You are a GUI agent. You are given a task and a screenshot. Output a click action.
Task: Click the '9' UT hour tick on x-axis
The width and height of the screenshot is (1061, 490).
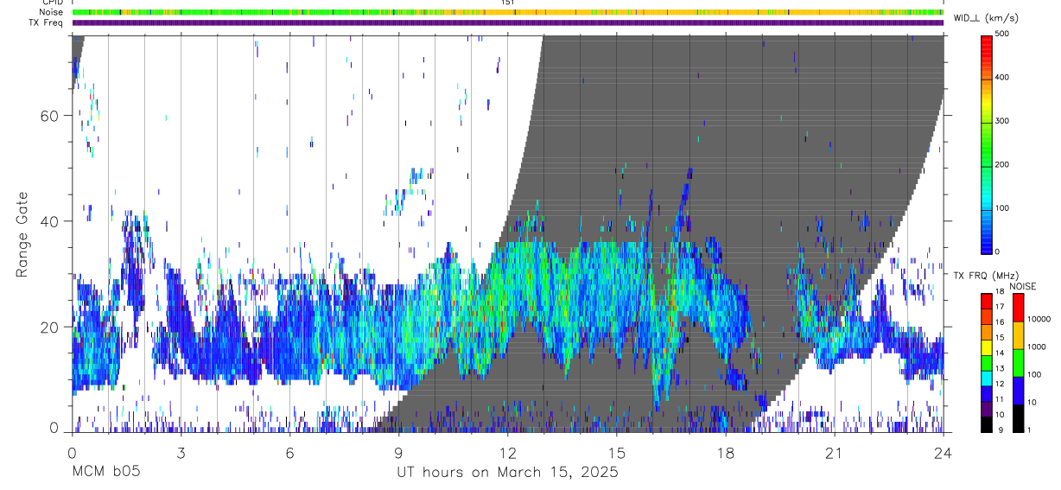pyautogui.click(x=399, y=453)
